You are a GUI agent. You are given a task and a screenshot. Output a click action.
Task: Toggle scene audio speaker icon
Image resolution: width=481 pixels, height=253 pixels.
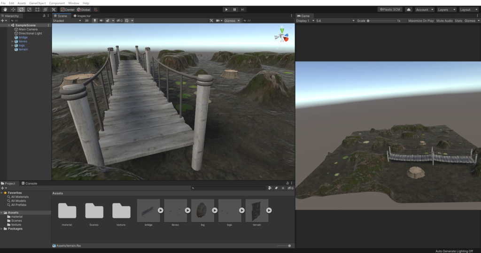coord(101,21)
